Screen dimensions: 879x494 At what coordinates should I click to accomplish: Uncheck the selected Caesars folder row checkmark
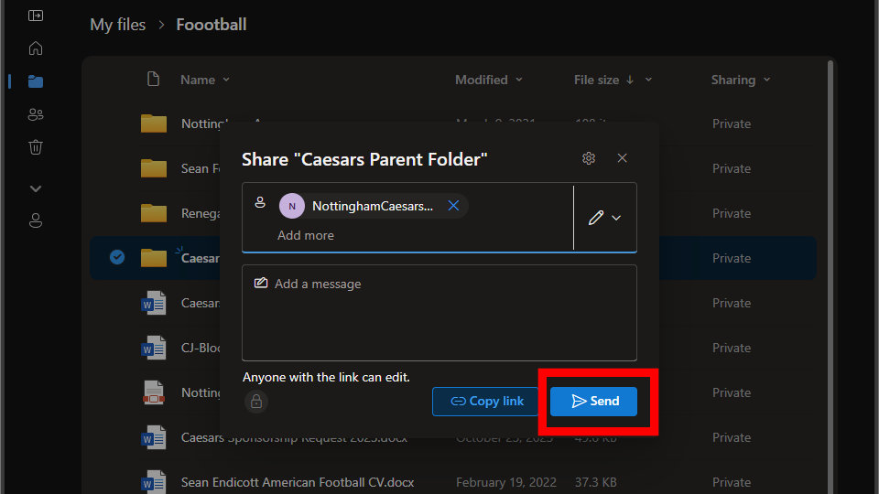point(117,258)
